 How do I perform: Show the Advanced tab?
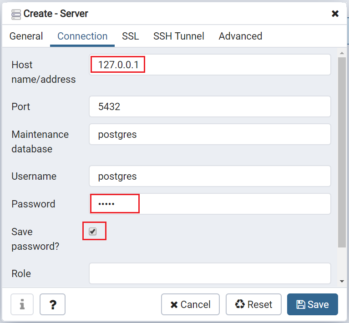click(240, 36)
